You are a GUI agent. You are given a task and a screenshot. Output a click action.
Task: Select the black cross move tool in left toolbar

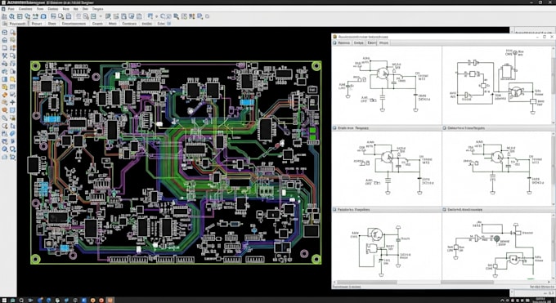(13, 102)
